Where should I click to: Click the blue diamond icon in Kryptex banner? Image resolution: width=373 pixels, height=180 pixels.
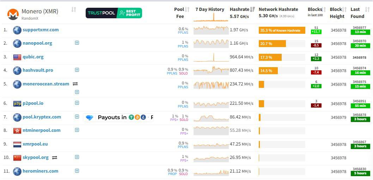90,117
